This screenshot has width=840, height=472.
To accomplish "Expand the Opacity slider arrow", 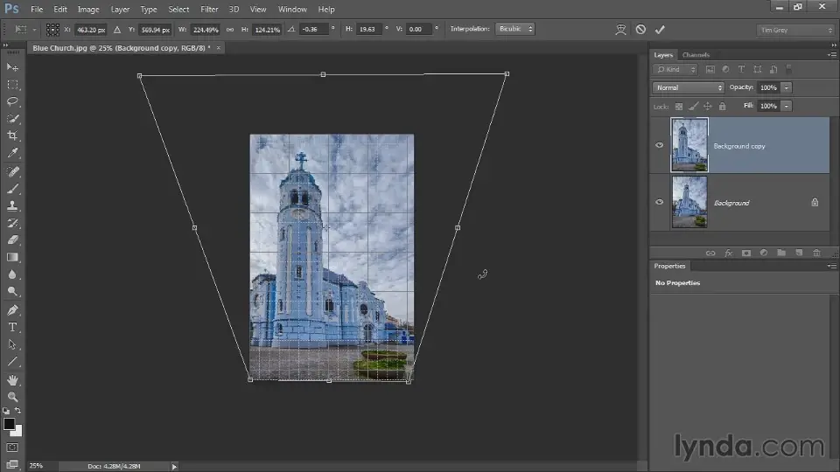I will point(787,87).
